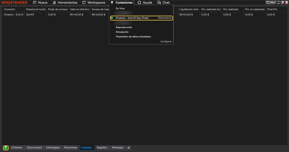The height and width of the screenshot is (152, 289).
Task: Open the Chat menu
Action: [x=163, y=3]
